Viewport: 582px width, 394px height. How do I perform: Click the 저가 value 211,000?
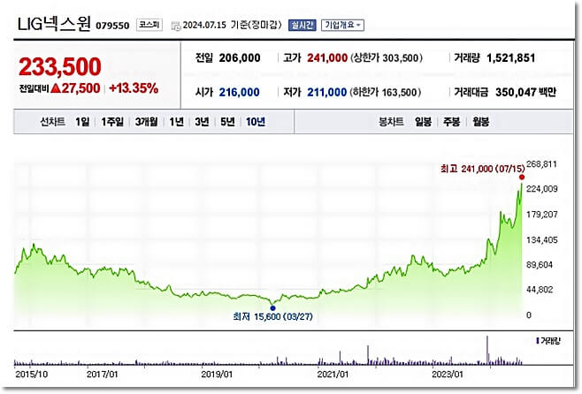326,92
